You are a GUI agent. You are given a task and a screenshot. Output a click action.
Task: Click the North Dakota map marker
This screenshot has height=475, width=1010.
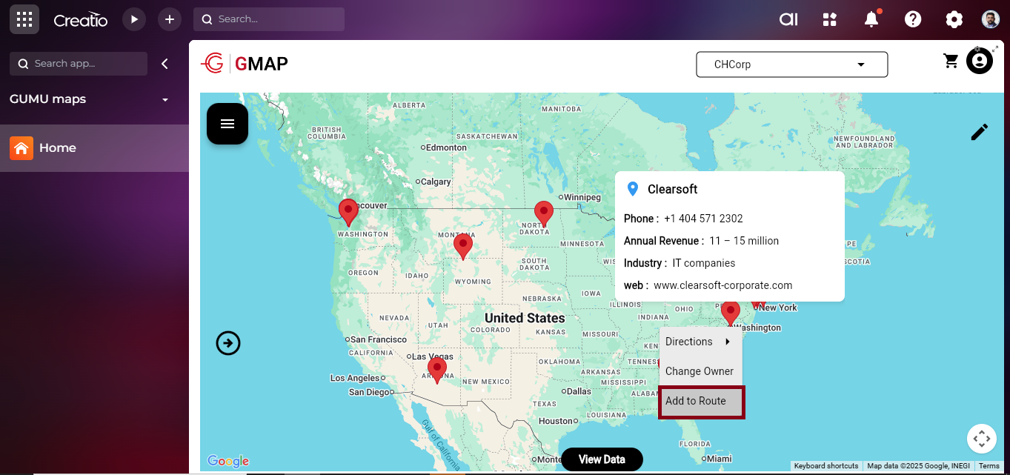click(544, 213)
